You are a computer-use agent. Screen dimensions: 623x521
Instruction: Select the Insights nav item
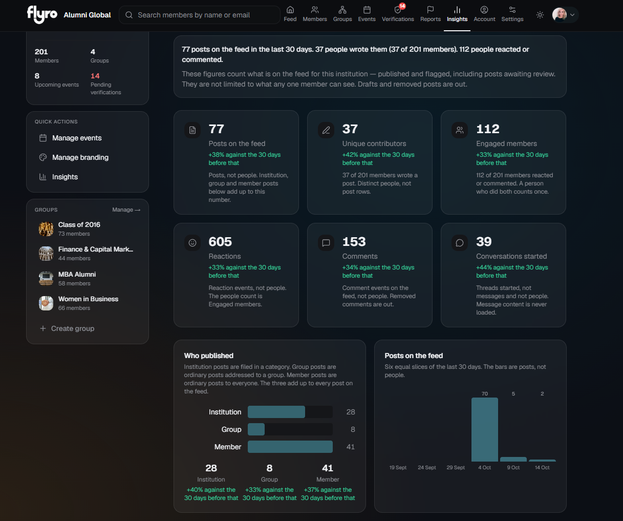pos(457,14)
